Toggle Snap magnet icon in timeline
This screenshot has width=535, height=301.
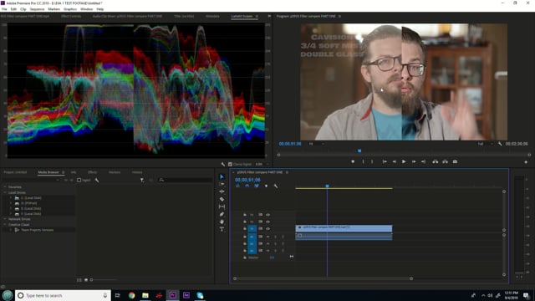247,186
